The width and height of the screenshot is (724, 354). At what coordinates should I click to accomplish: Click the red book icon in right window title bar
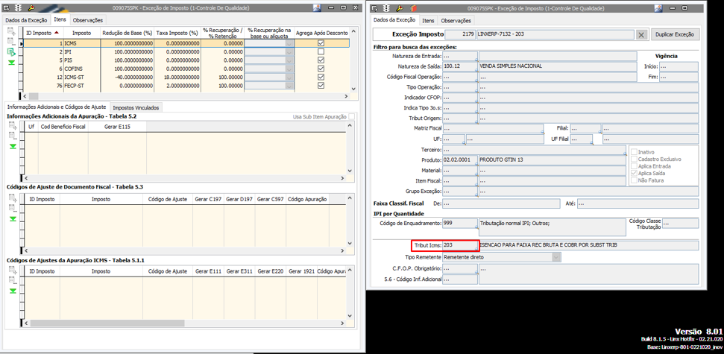pyautogui.click(x=412, y=7)
